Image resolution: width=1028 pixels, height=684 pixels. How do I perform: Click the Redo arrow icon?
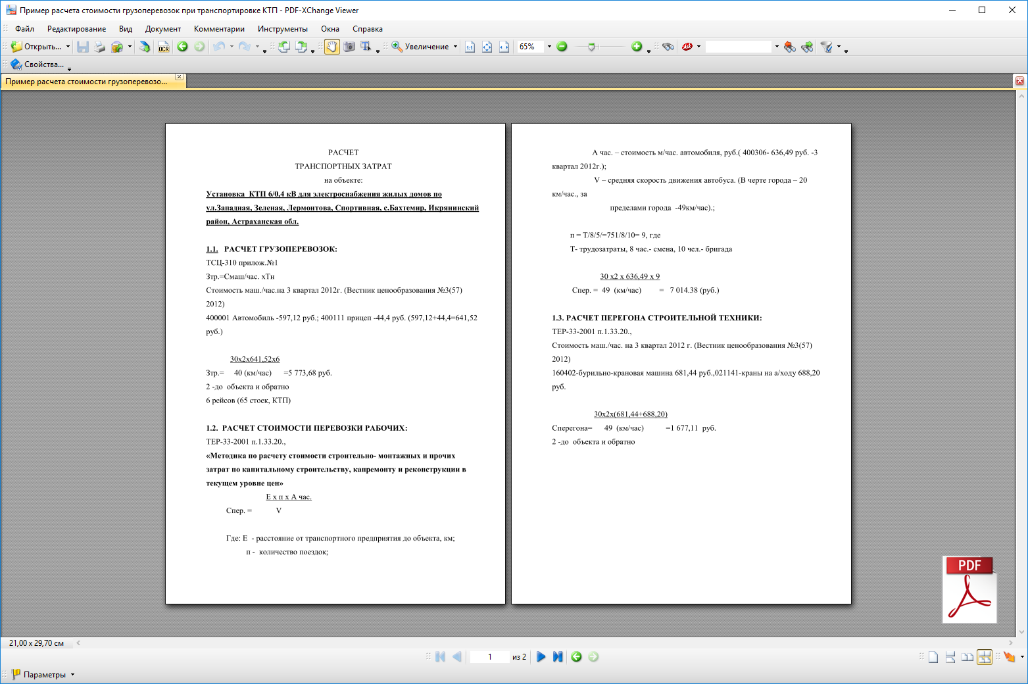[244, 47]
